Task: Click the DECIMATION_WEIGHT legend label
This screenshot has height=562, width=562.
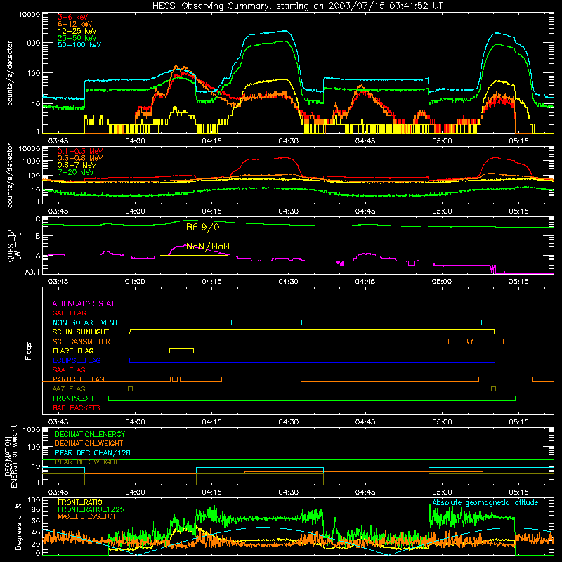Action: tap(89, 443)
